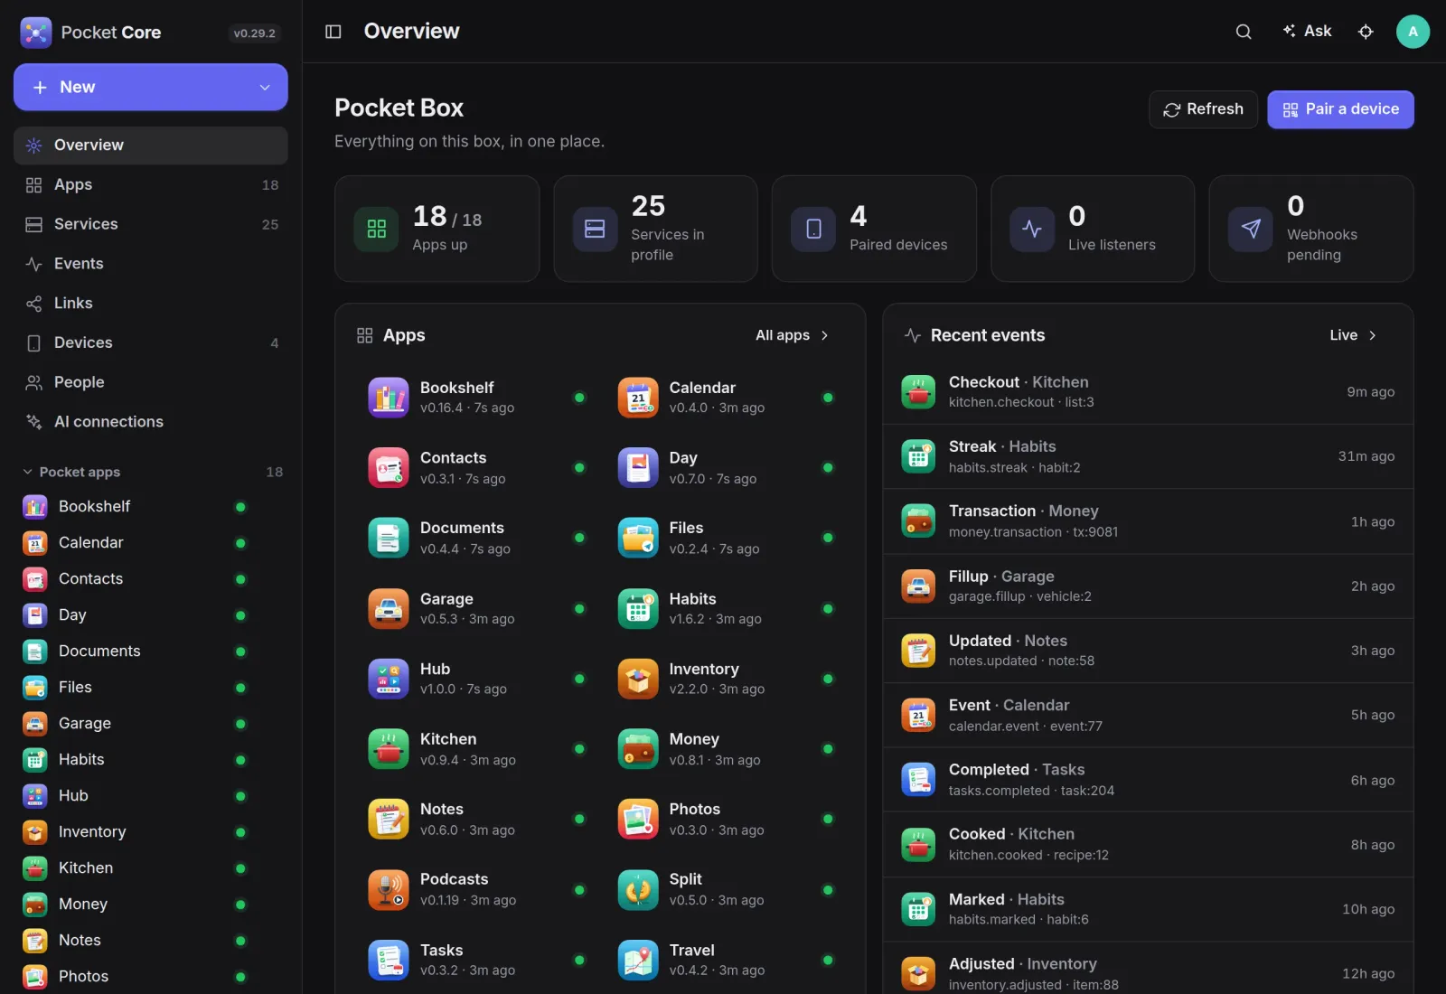Click the Money icon in sidebar Pocket apps
This screenshot has width=1446, height=994.
click(x=35, y=904)
